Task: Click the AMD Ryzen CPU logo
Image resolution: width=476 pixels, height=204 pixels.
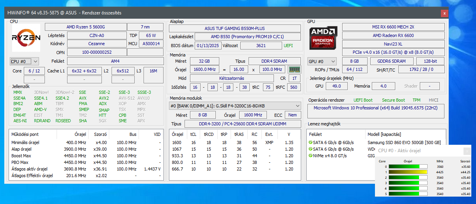Action: tap(26, 38)
